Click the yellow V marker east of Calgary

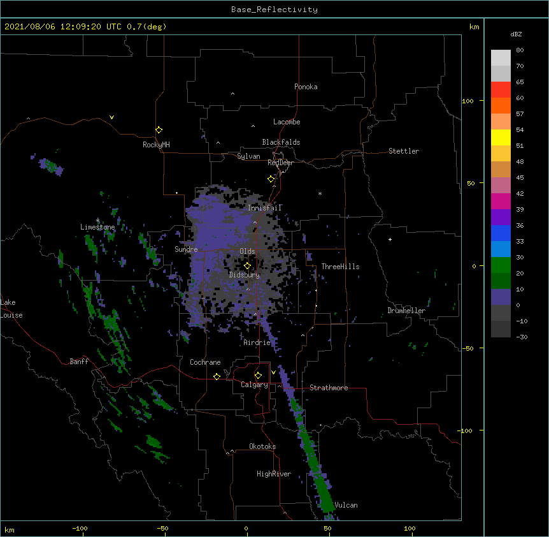point(273,372)
